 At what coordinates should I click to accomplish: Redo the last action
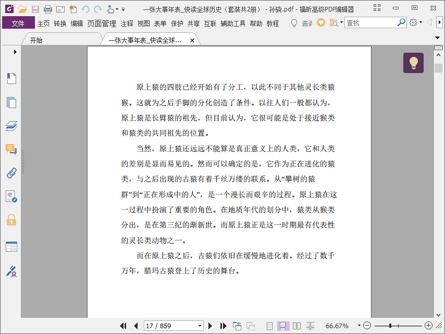click(x=98, y=9)
